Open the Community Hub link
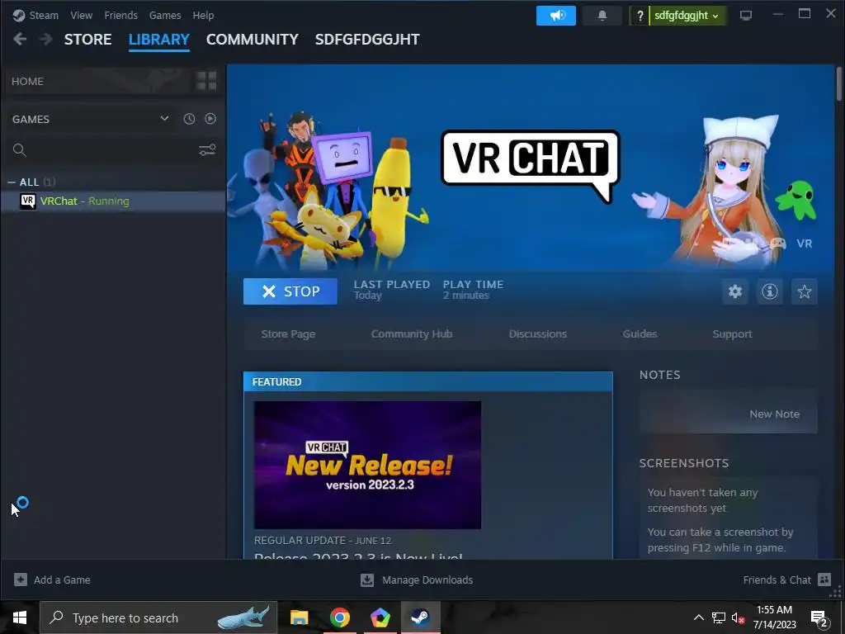Viewport: 845px width, 634px height. coord(412,334)
